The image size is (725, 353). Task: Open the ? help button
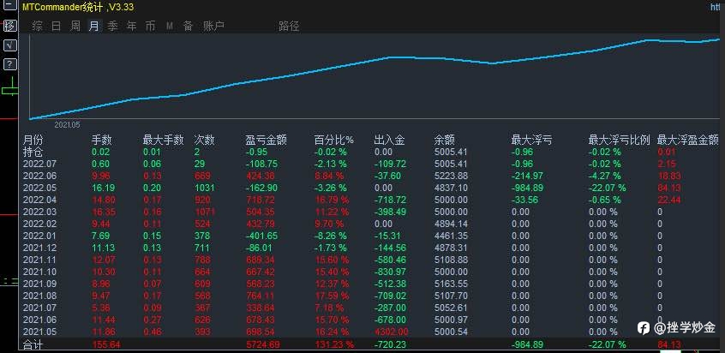tap(9, 64)
